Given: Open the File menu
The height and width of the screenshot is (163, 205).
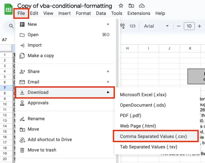Looking at the screenshot, I should pos(21,13).
